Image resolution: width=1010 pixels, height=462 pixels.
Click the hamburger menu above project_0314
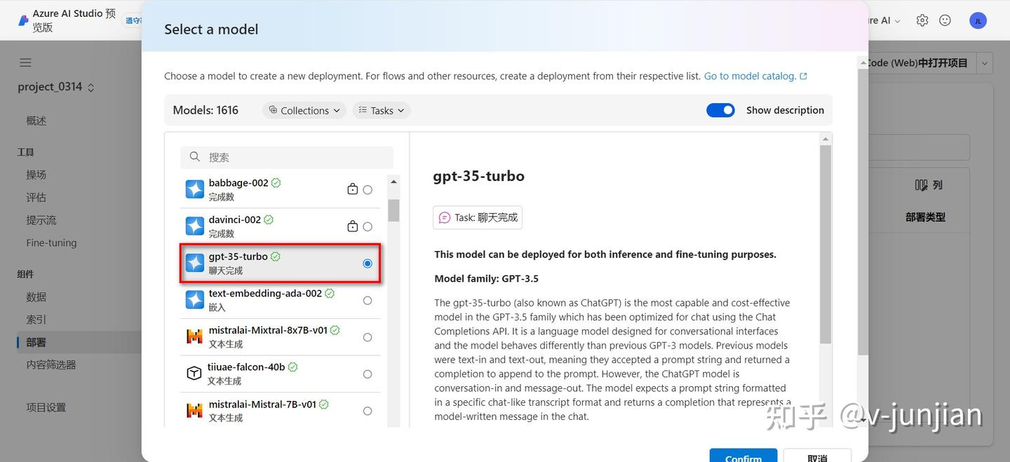coord(25,62)
